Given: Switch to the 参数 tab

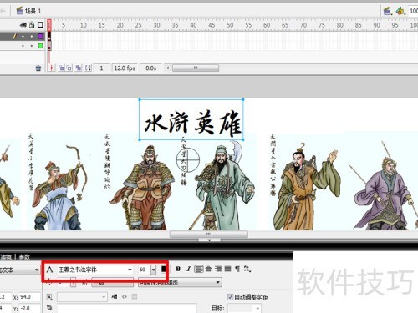Looking at the screenshot, I should click(x=24, y=257).
